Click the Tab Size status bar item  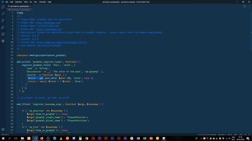(222, 135)
